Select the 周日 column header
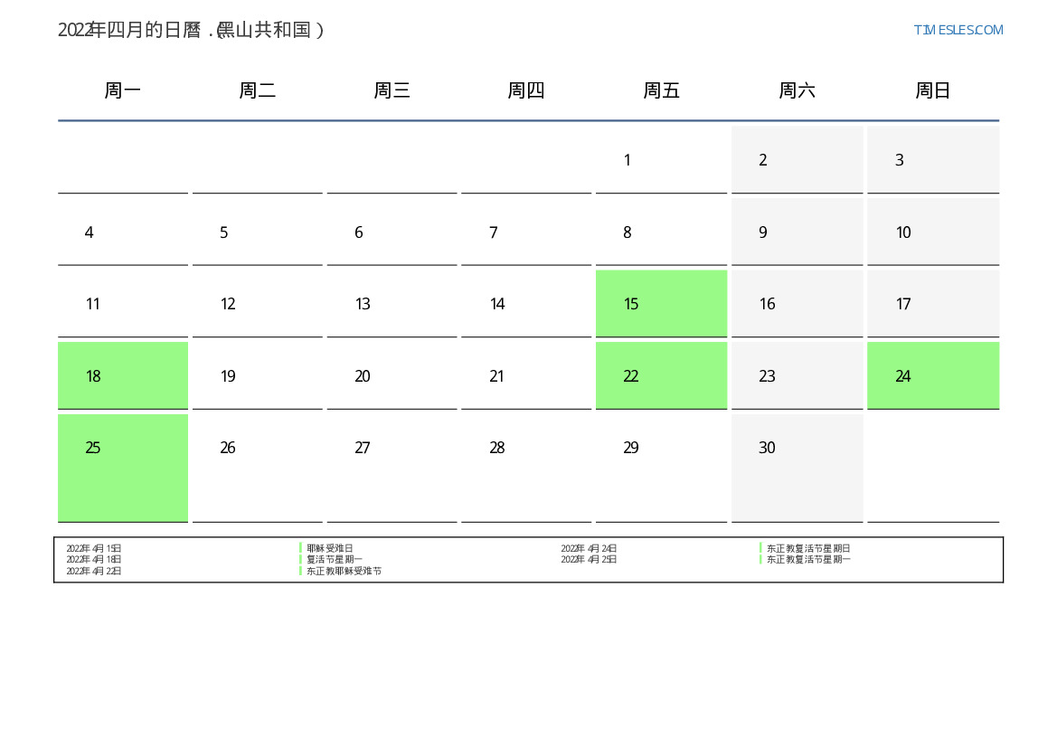 point(932,90)
